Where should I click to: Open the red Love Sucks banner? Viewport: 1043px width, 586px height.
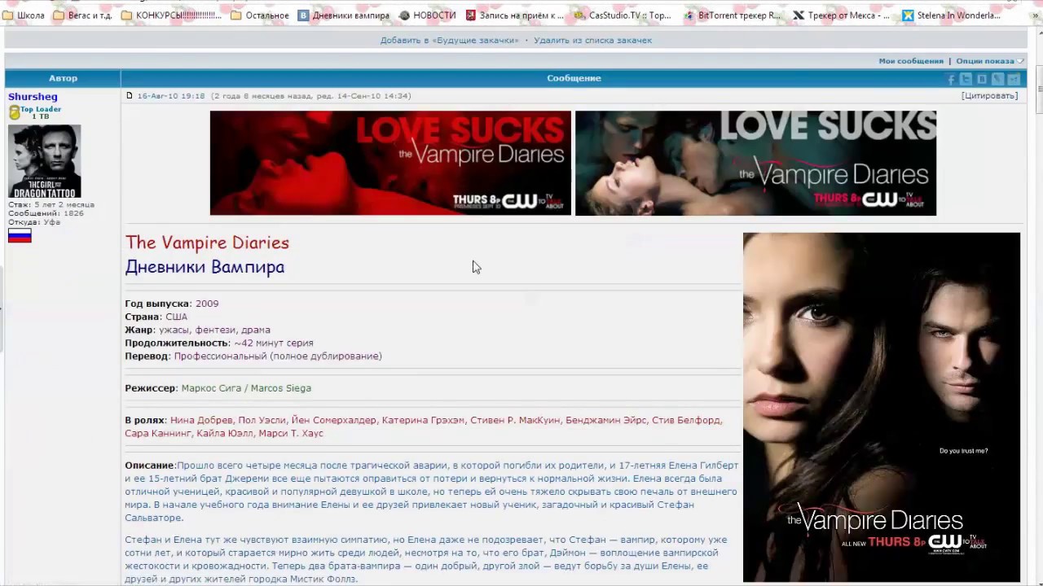(390, 163)
